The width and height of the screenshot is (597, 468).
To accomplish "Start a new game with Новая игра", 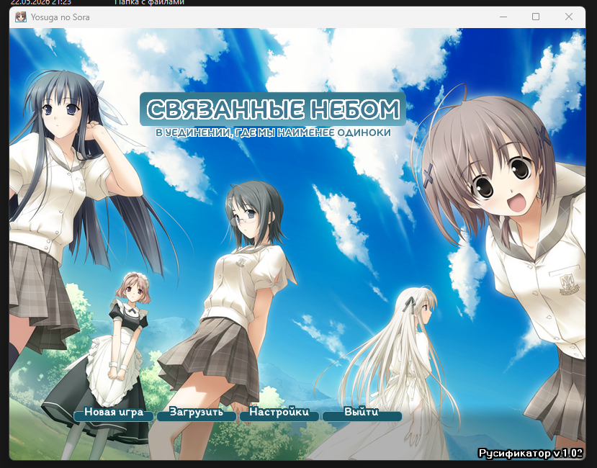I will tap(114, 413).
